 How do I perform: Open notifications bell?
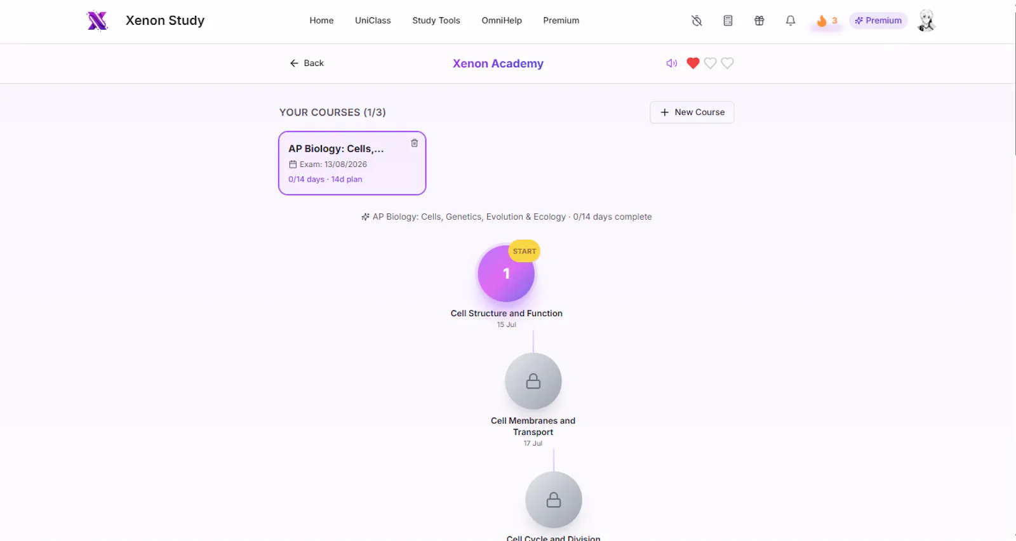coord(791,20)
